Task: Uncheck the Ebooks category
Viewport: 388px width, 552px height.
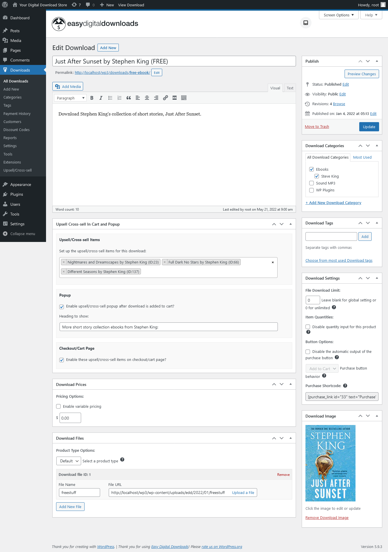Action: click(311, 169)
